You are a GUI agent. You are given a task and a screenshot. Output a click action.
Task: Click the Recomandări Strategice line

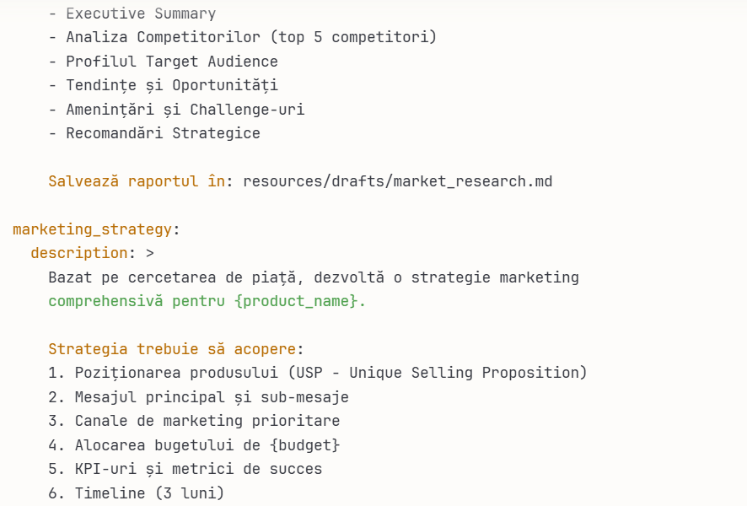click(164, 133)
